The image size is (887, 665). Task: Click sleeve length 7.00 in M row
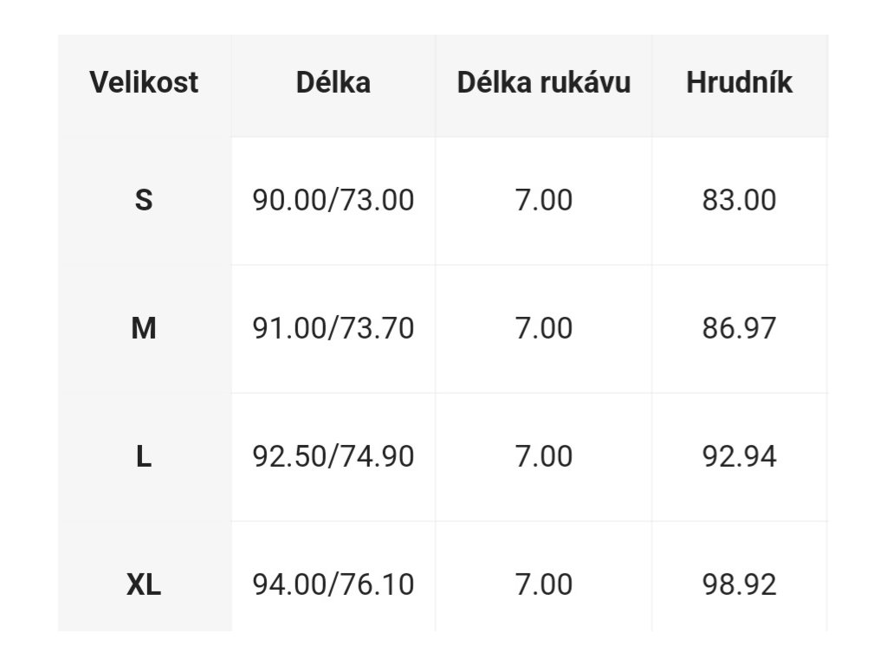point(544,328)
